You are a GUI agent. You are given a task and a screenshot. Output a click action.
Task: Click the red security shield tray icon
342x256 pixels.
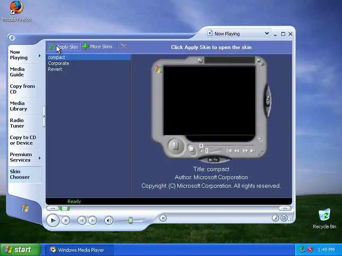[310, 250]
